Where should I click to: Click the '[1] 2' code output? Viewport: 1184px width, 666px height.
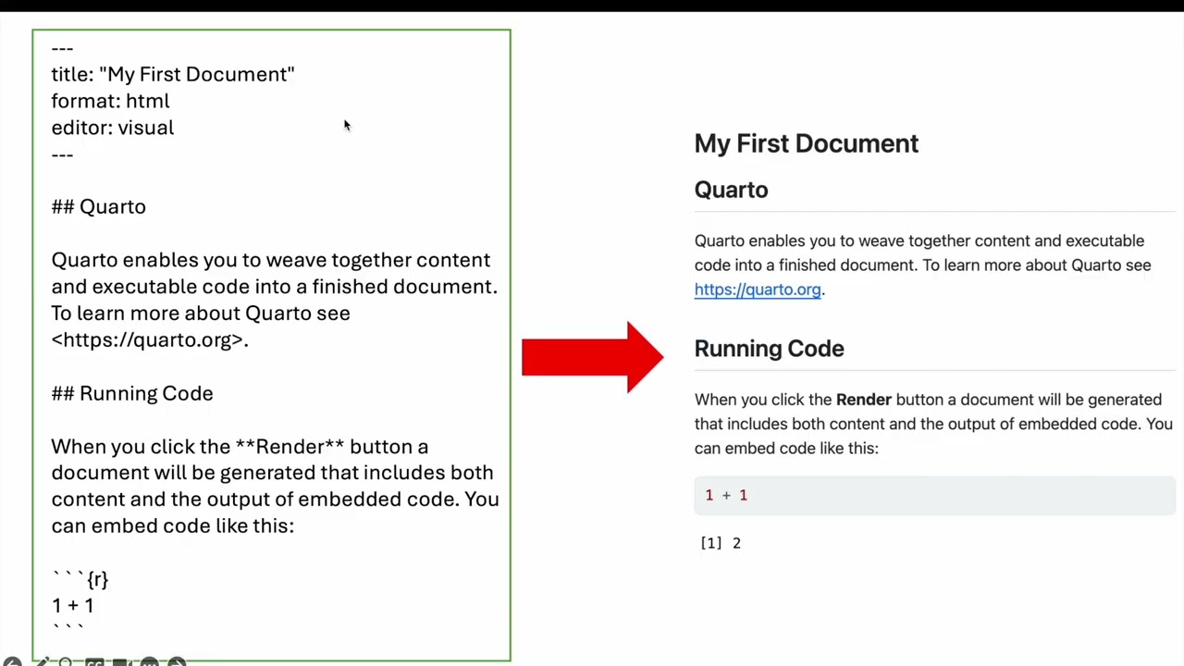721,543
